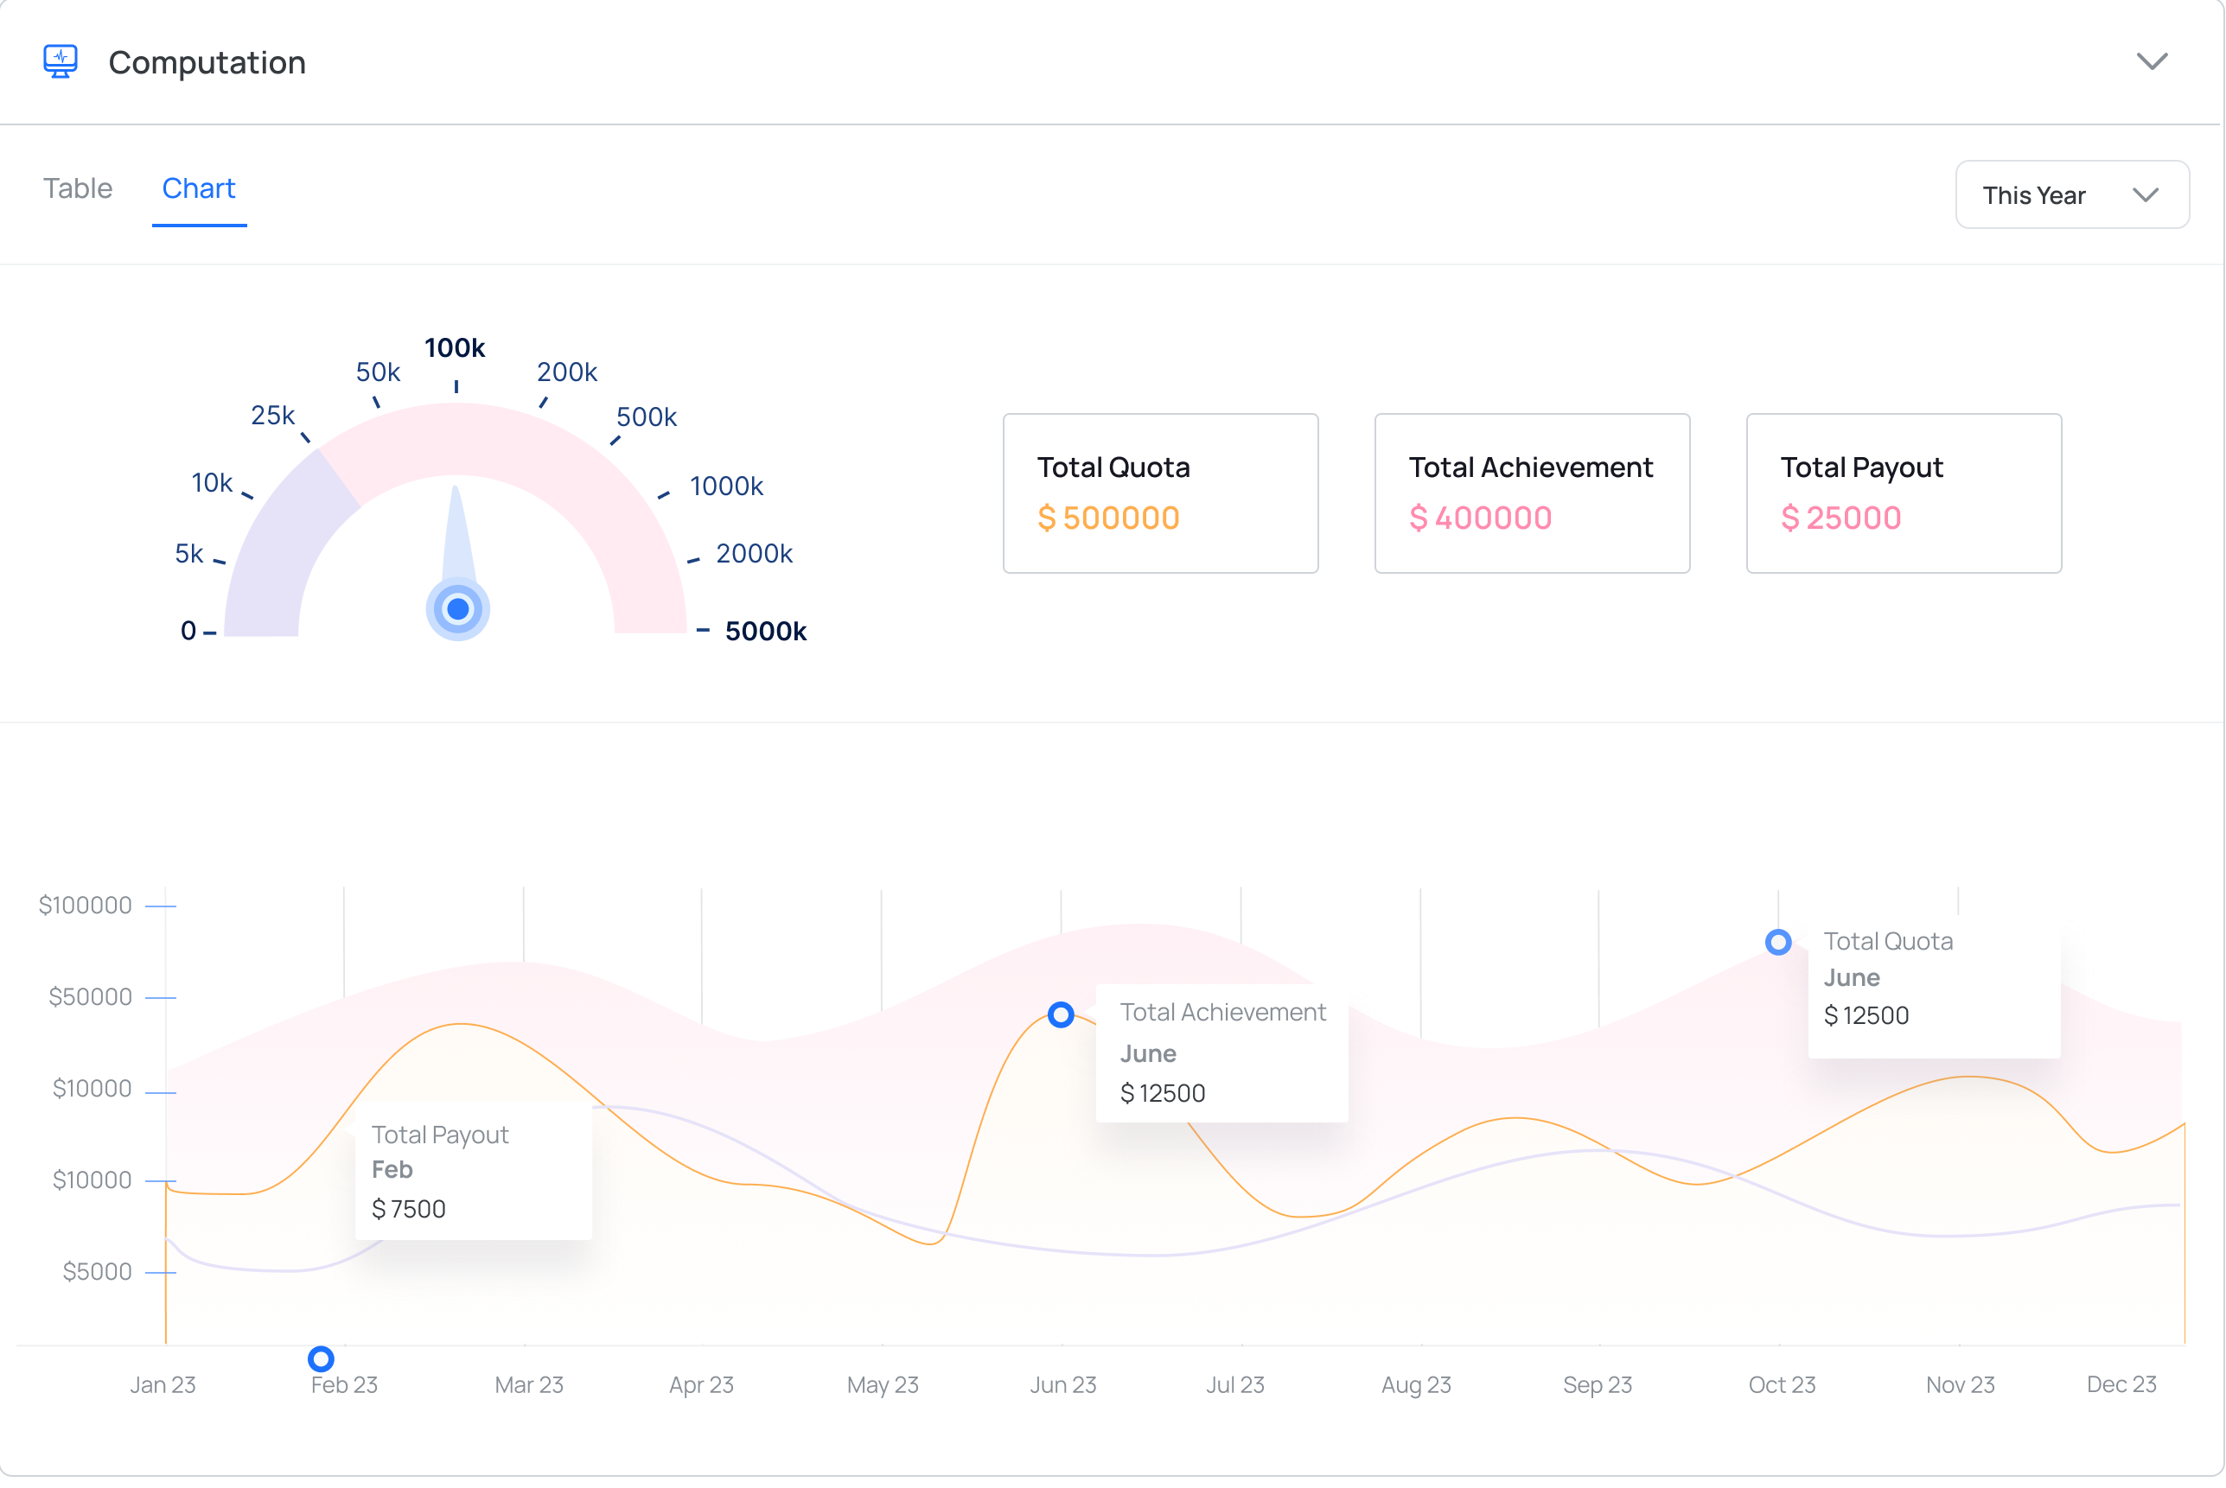Click the 100k gauge label
This screenshot has height=1488, width=2226.
click(455, 348)
